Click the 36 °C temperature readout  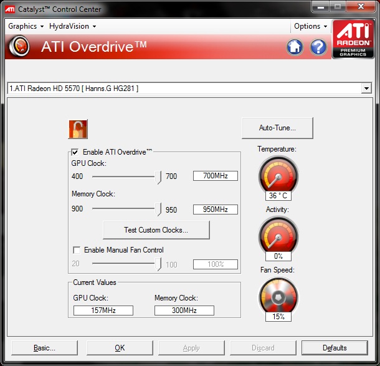click(x=278, y=196)
